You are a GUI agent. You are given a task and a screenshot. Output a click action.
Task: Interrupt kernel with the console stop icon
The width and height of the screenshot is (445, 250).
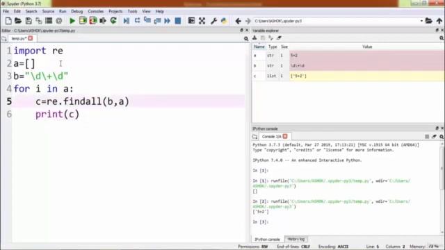point(427,137)
